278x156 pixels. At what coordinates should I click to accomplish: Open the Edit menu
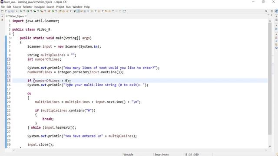[9, 7]
